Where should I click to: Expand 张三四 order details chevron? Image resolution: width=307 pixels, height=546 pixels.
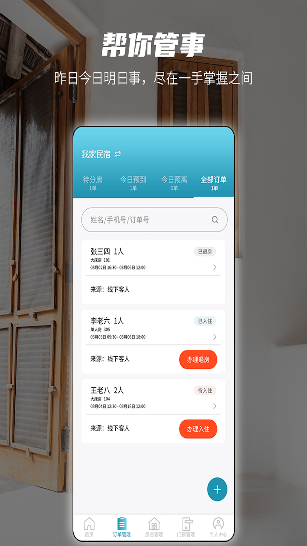pos(215,267)
